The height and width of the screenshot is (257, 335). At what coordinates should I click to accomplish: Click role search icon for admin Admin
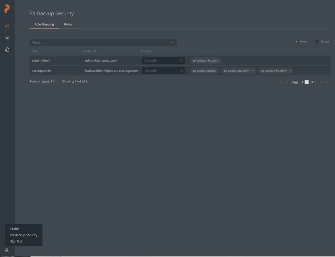tap(181, 60)
